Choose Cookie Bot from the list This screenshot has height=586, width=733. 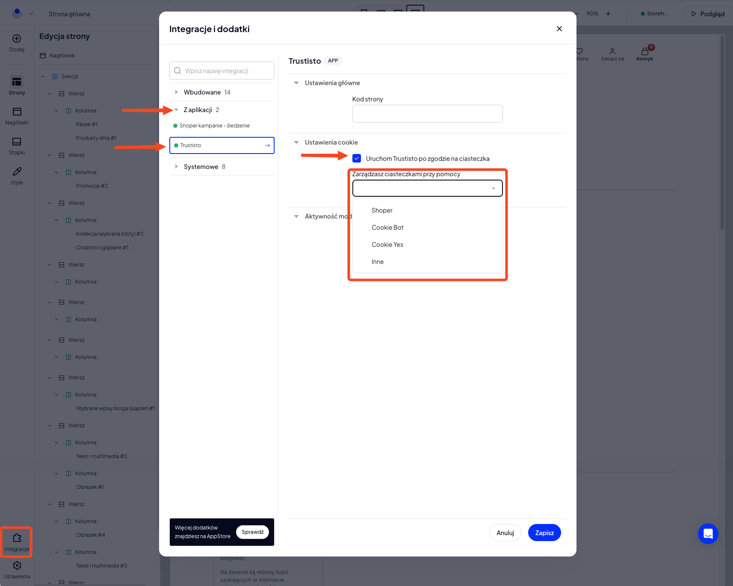[387, 228]
